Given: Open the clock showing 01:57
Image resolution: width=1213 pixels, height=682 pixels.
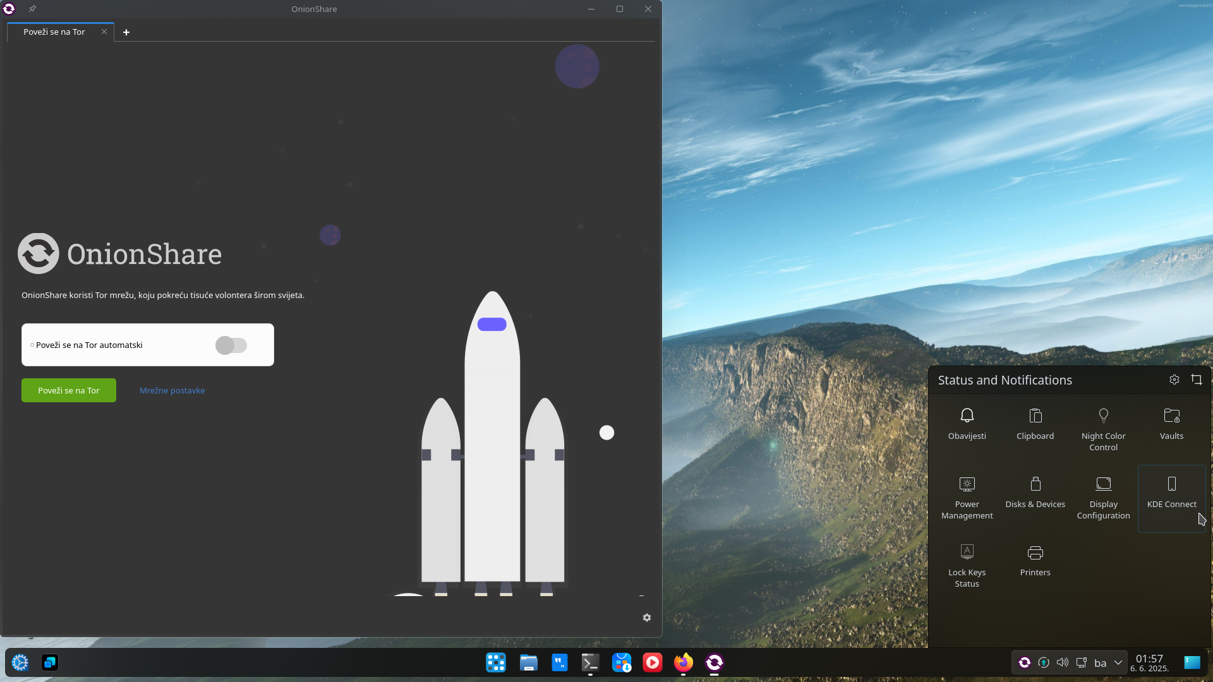Looking at the screenshot, I should pyautogui.click(x=1149, y=663).
